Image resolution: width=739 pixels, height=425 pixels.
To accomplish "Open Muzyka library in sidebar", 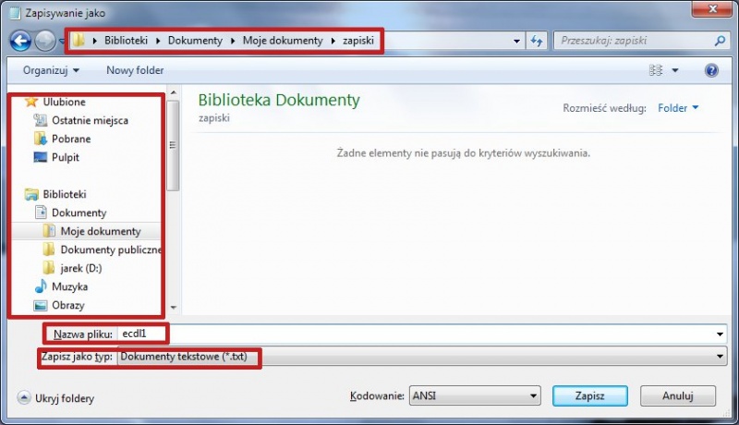I will [69, 286].
